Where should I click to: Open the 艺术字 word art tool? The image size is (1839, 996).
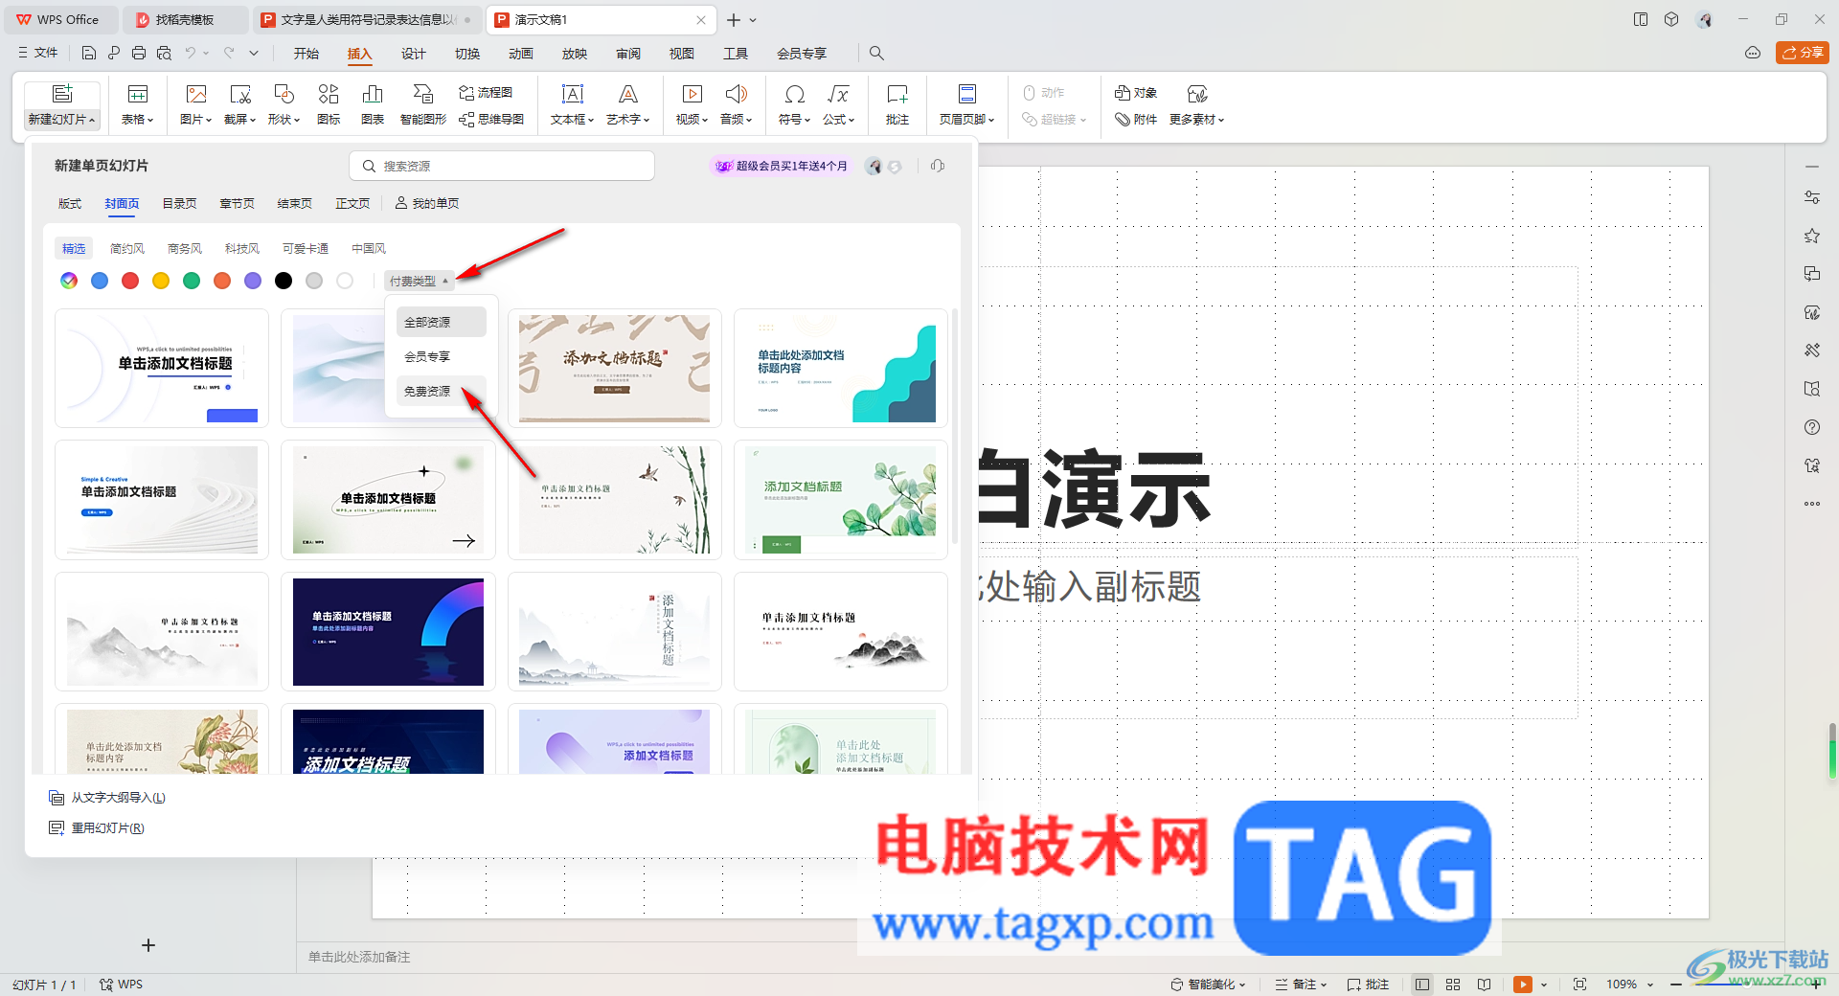[627, 104]
